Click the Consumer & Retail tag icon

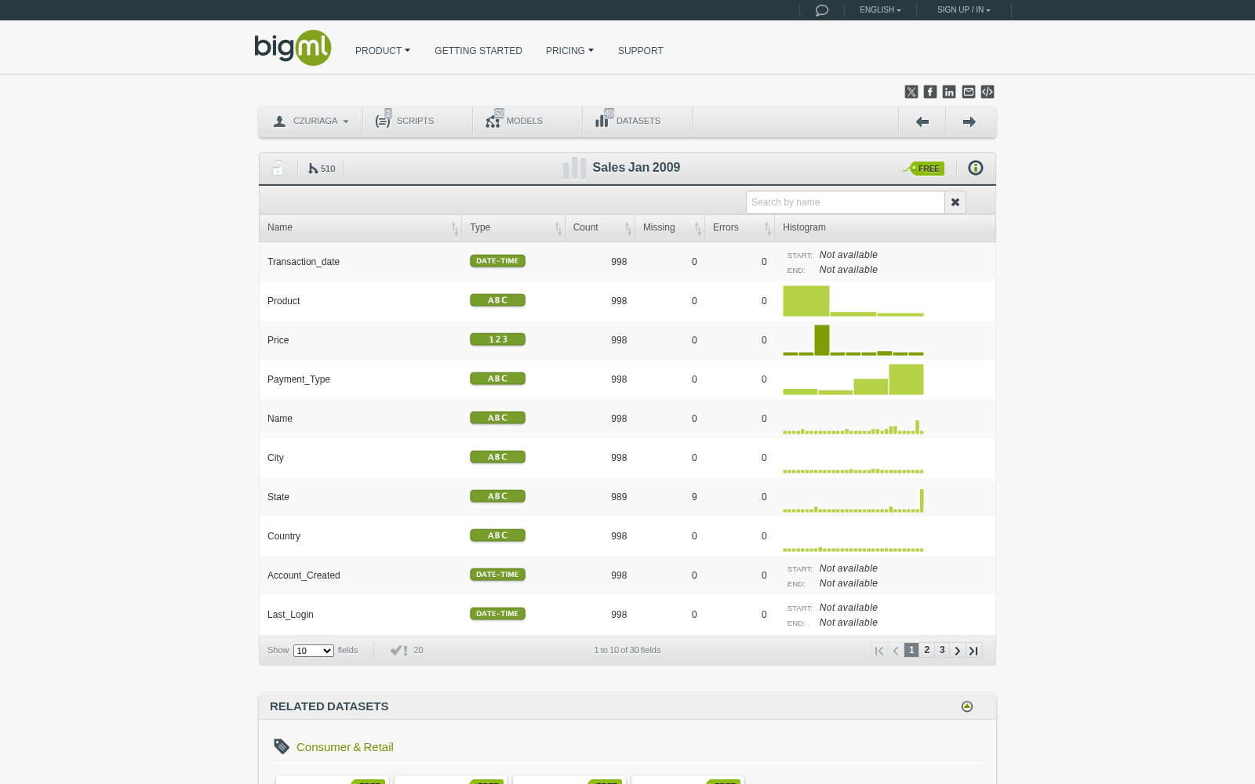coord(282,746)
